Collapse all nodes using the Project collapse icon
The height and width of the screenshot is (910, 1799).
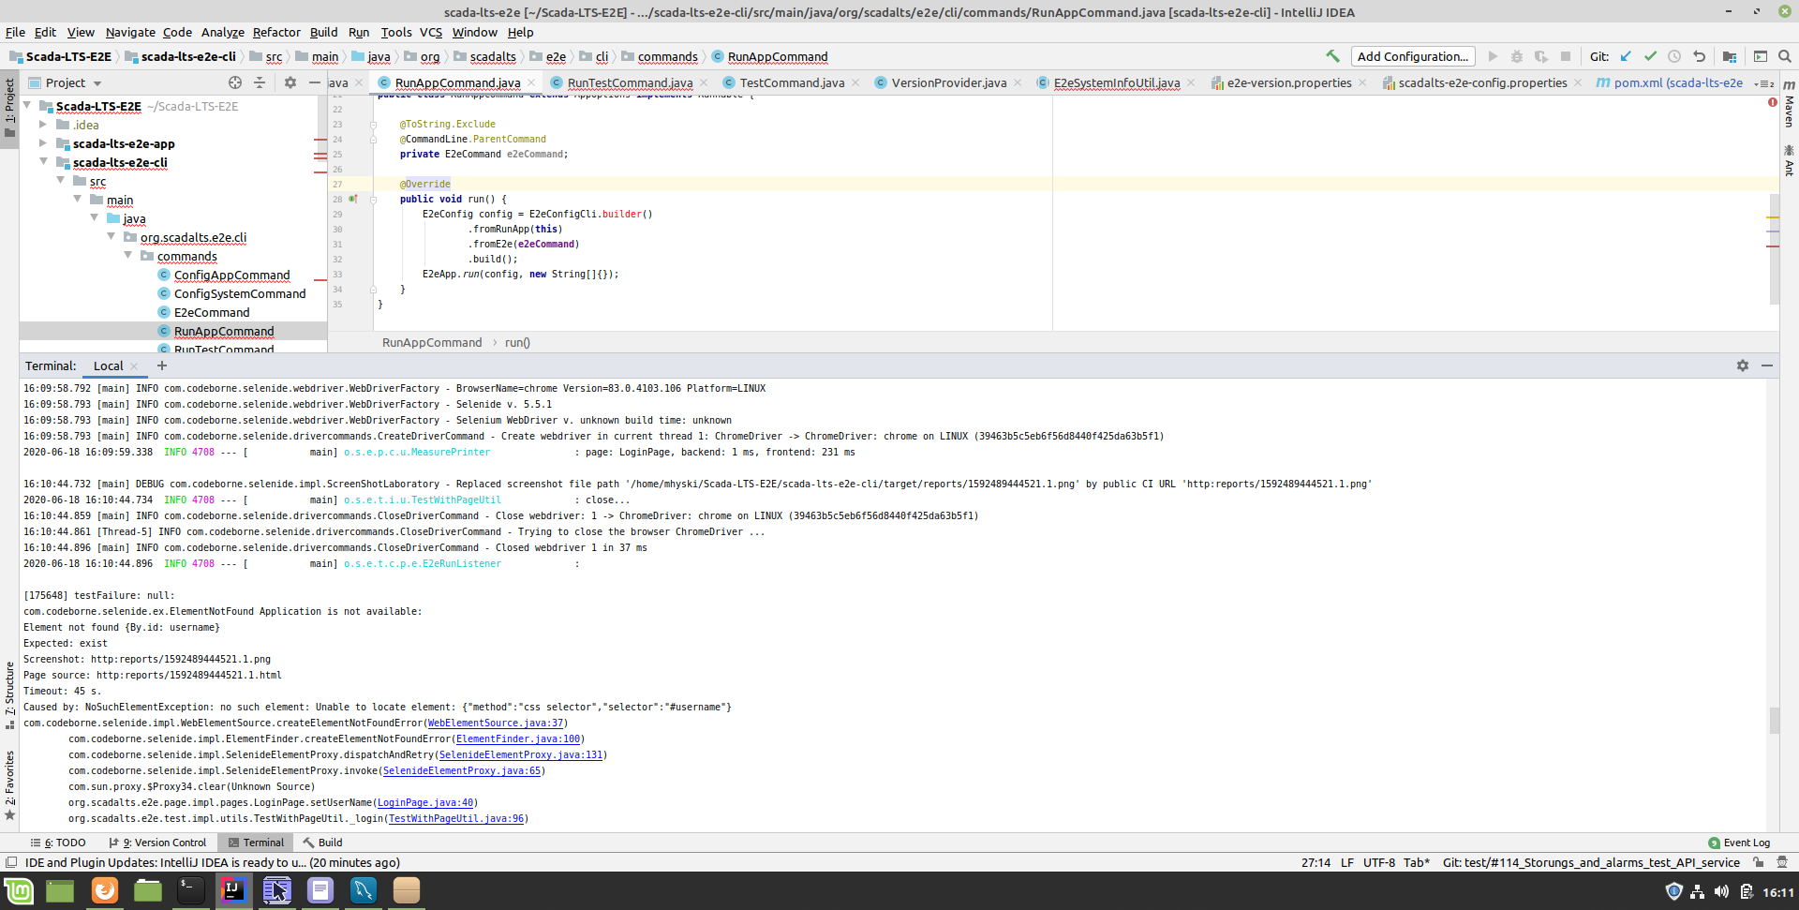[260, 82]
